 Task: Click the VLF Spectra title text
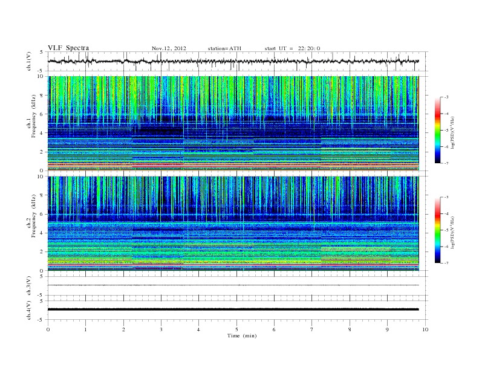click(x=68, y=48)
